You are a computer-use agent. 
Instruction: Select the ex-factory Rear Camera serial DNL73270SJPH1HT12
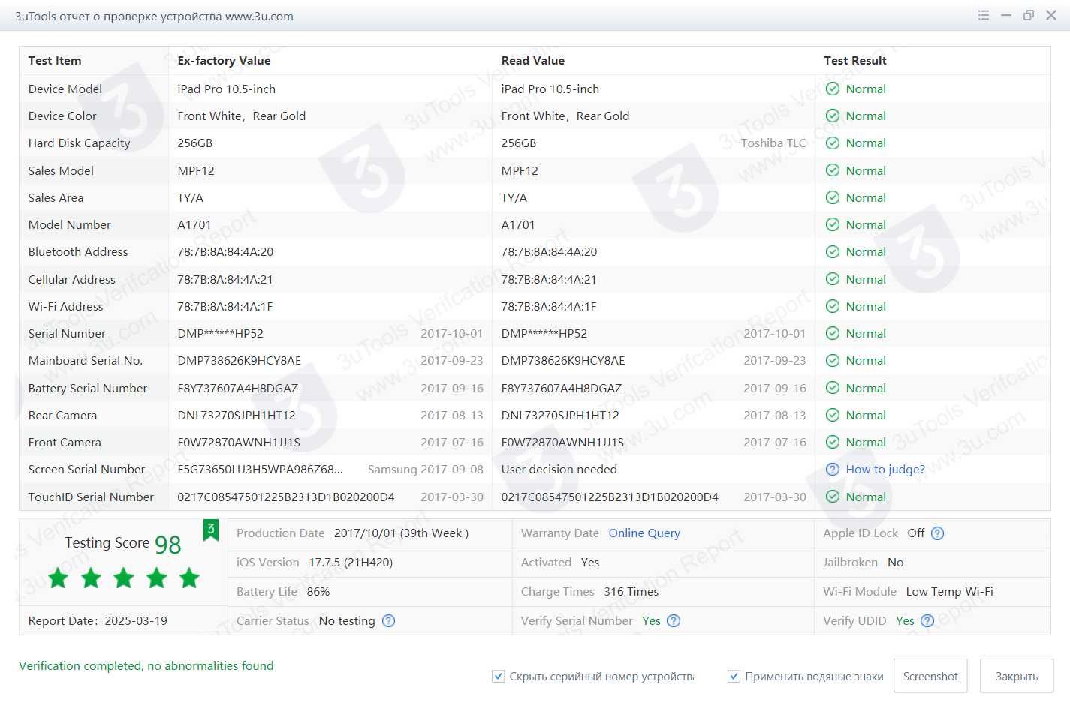(237, 415)
